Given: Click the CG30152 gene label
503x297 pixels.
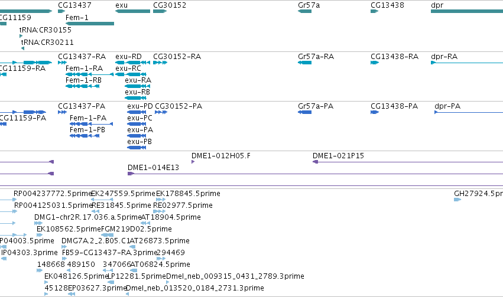Looking at the screenshot, I should pyautogui.click(x=170, y=5).
